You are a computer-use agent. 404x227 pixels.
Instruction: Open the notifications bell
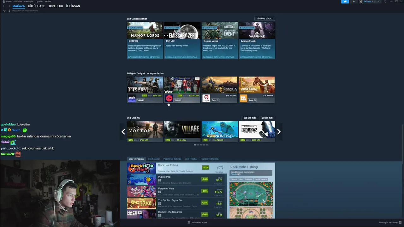(353, 2)
